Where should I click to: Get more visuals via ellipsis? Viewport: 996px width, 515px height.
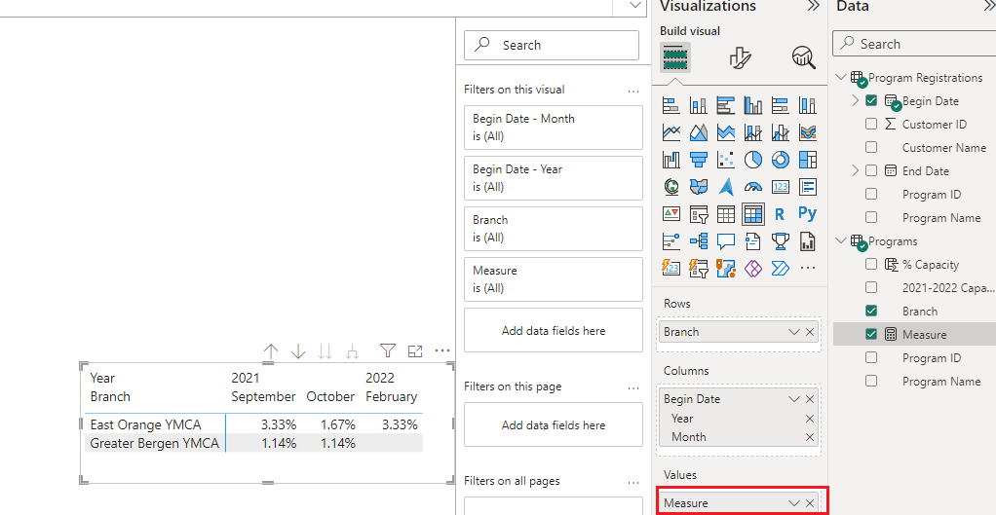[x=808, y=269]
